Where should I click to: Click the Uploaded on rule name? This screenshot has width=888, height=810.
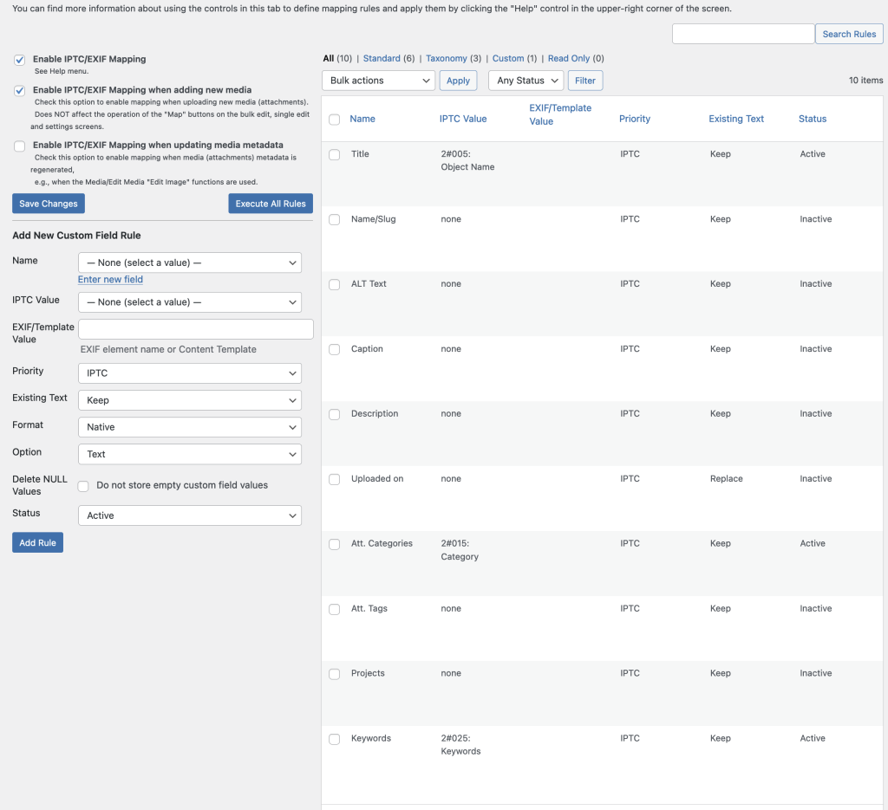[x=377, y=478]
